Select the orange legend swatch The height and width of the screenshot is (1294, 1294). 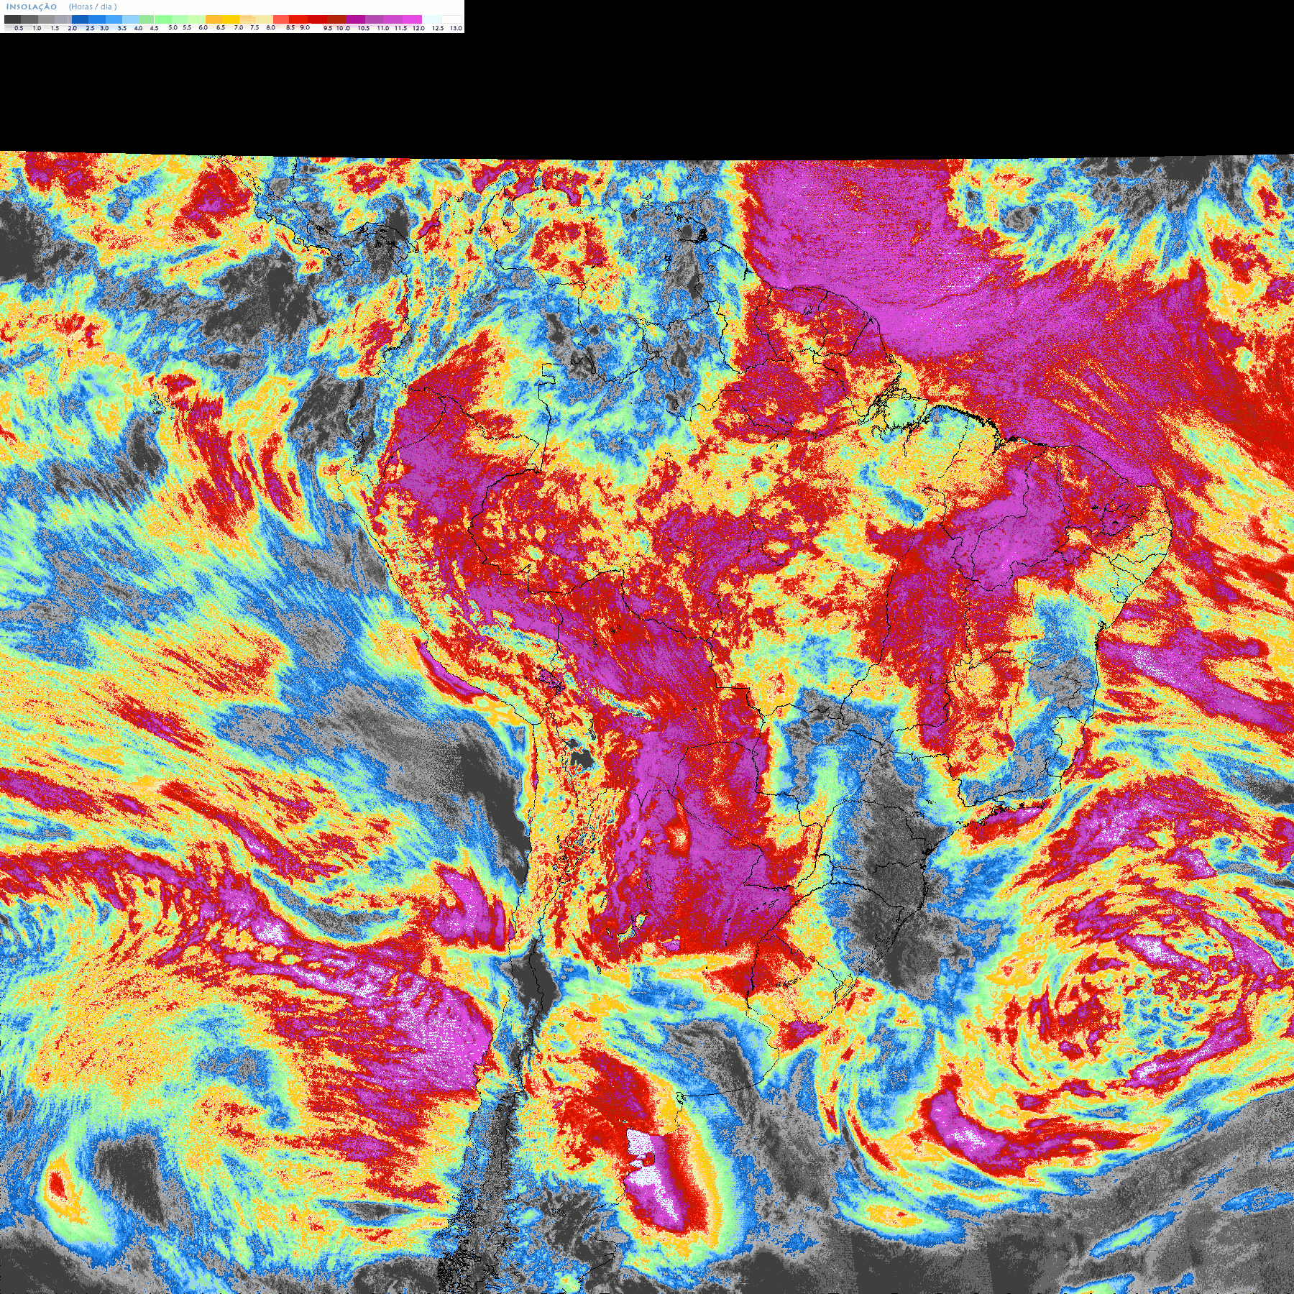click(214, 19)
